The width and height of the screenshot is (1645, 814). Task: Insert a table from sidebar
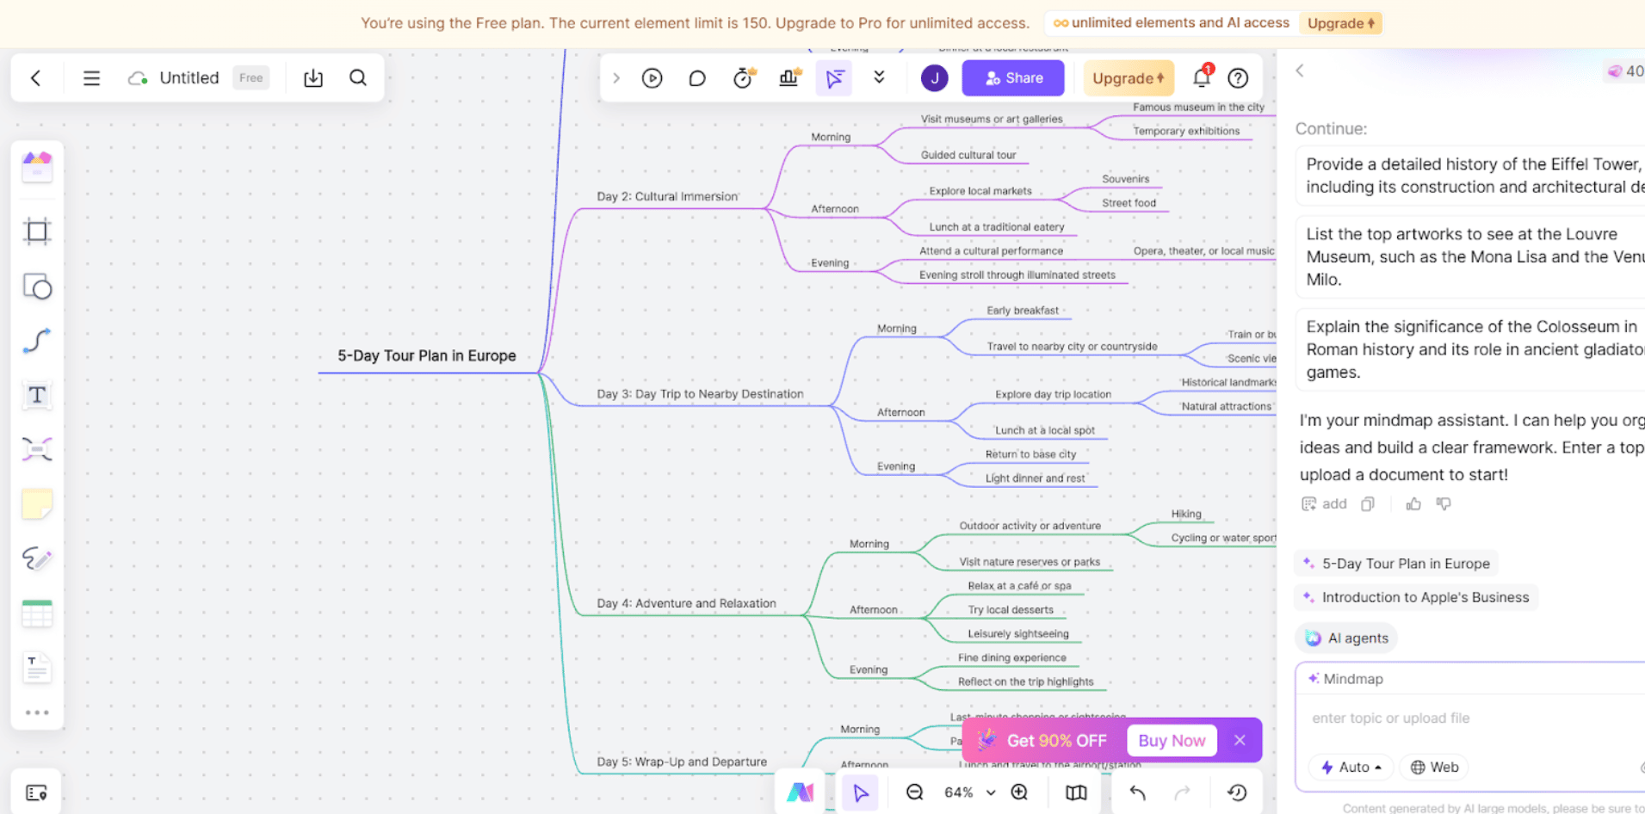(x=37, y=614)
